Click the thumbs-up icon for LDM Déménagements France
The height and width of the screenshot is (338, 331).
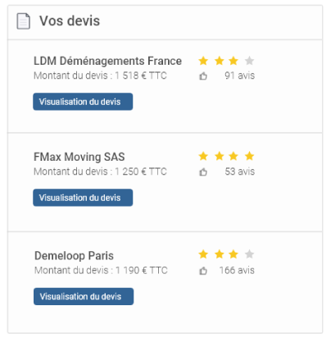(203, 76)
